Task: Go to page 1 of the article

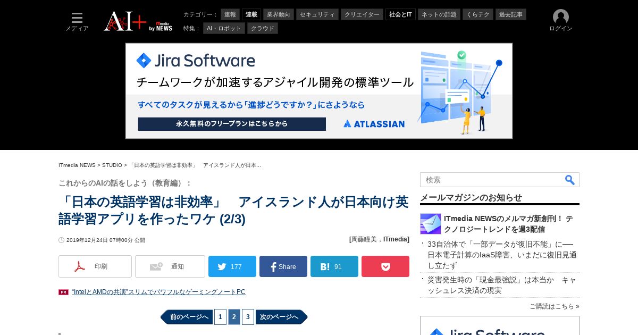Action: pyautogui.click(x=220, y=317)
